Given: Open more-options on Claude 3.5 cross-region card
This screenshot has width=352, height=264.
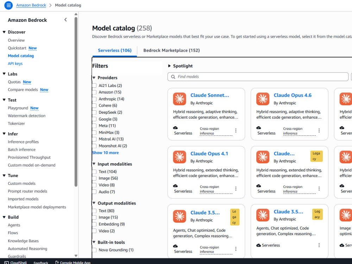Looking at the screenshot, I should click(x=236, y=249).
